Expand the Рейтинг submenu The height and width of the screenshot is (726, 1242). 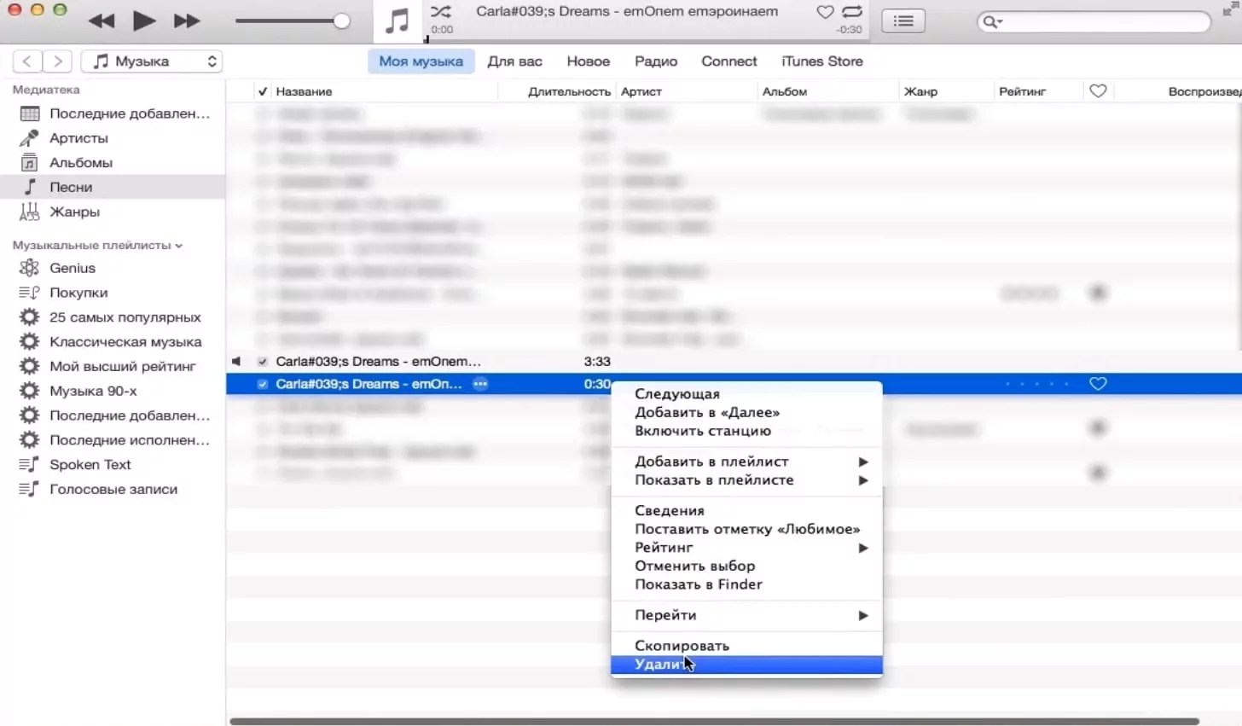click(747, 548)
